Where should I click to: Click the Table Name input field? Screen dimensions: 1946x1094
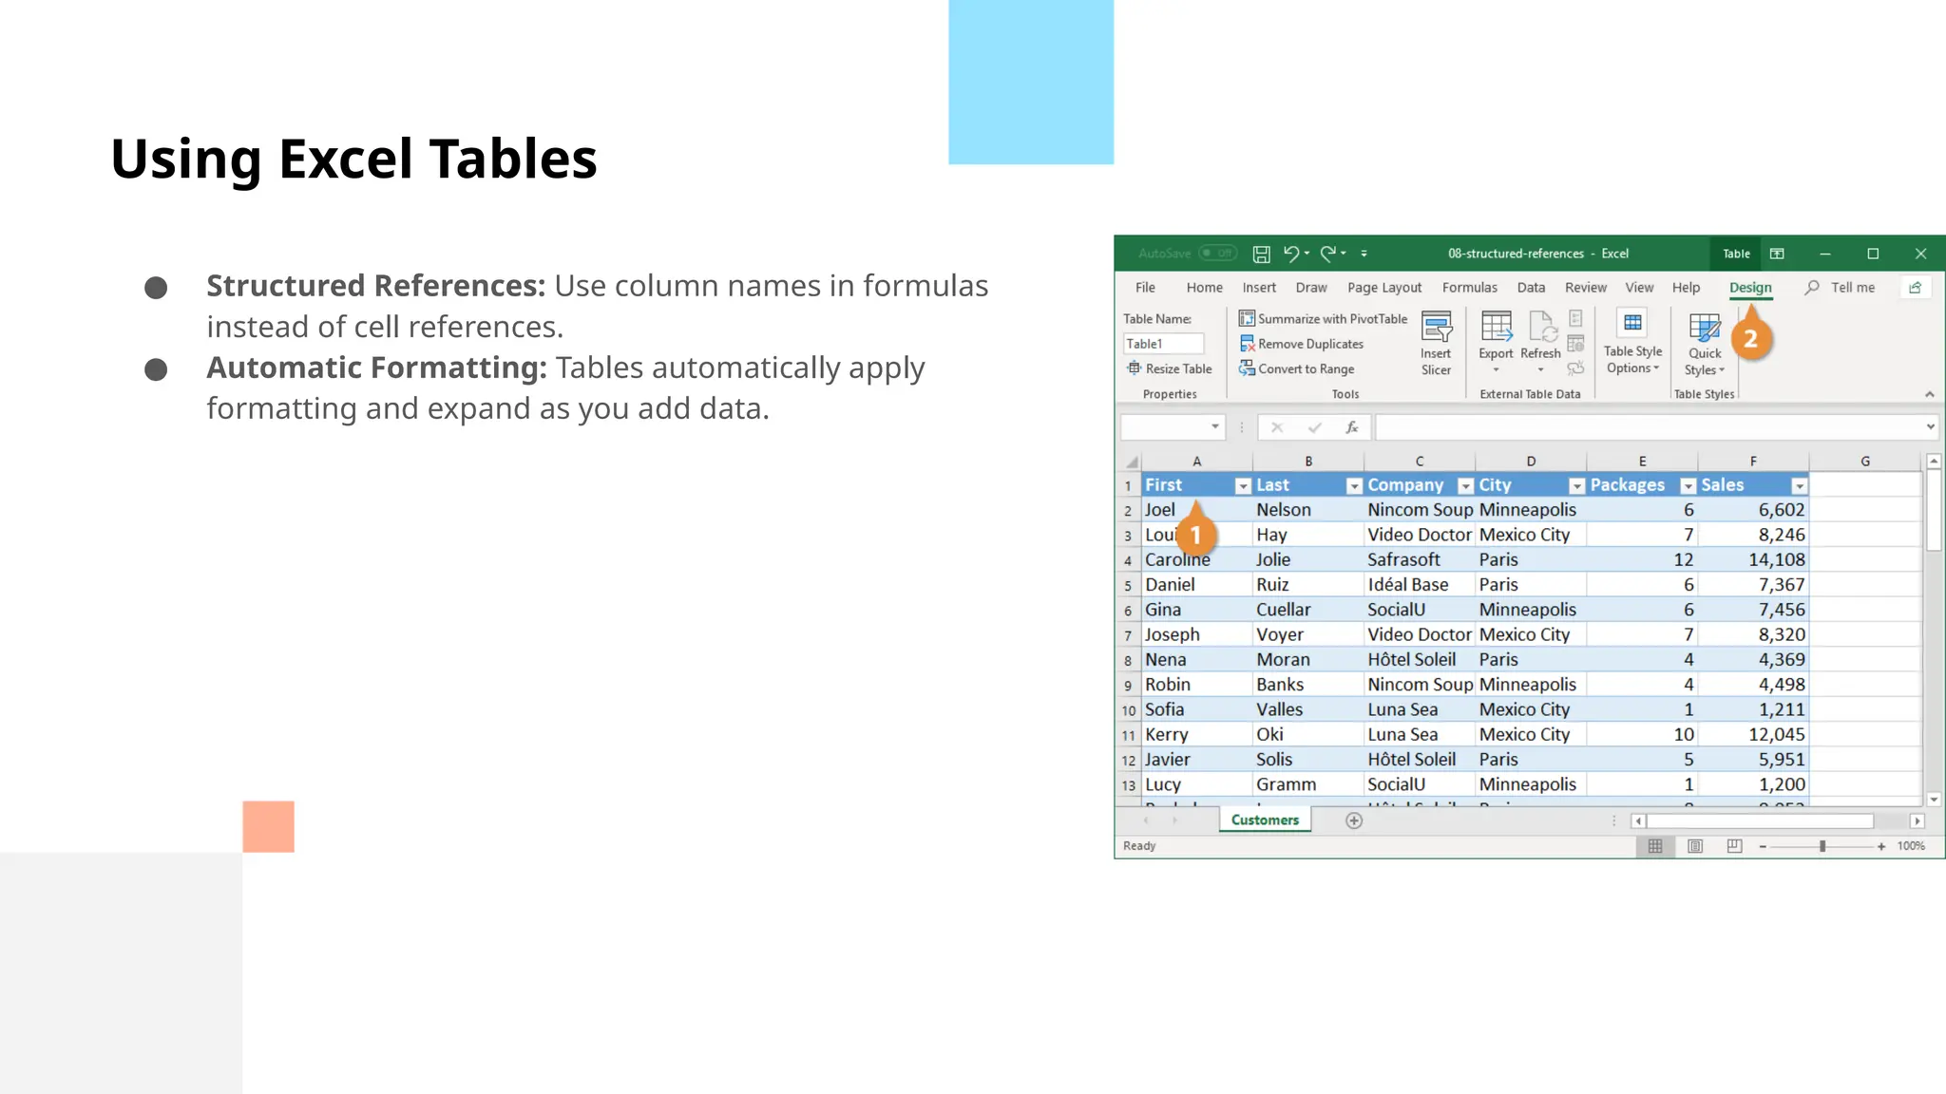coord(1163,344)
